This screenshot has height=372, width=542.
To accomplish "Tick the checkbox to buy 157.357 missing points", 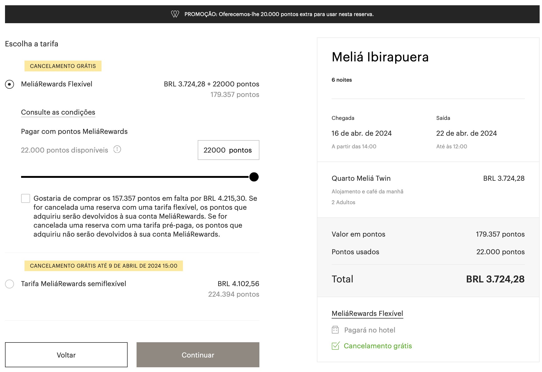I will tap(26, 198).
